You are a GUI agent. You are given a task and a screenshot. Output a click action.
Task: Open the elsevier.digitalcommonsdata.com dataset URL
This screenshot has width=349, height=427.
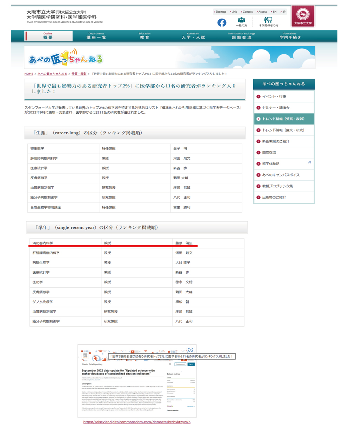click(137, 422)
